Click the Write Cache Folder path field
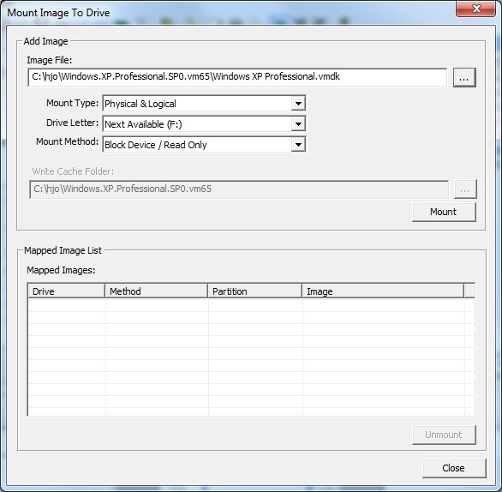 pos(239,189)
